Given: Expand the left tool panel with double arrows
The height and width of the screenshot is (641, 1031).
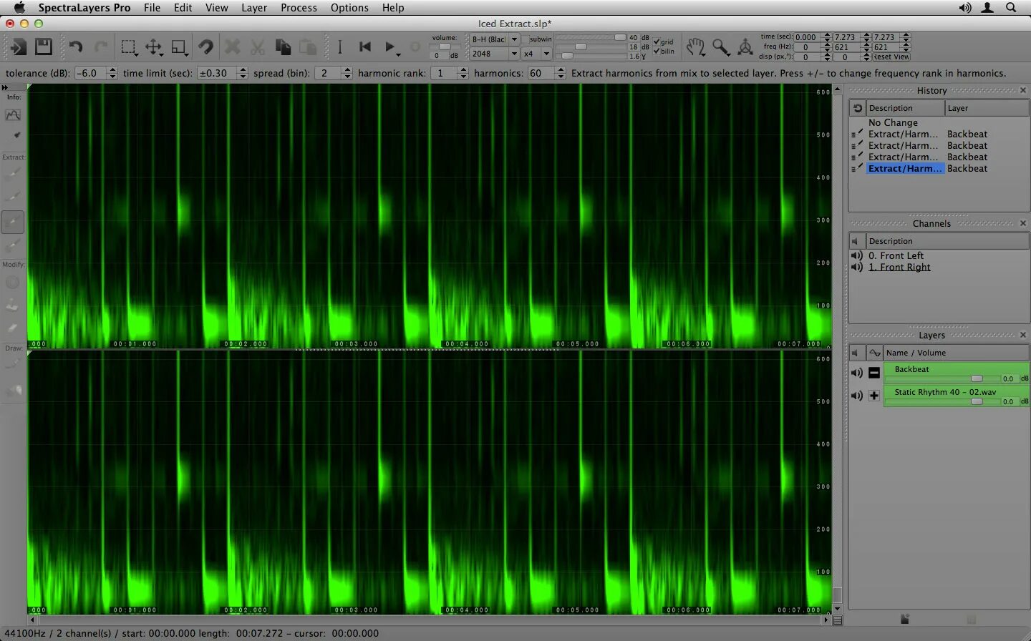Looking at the screenshot, I should [5, 87].
